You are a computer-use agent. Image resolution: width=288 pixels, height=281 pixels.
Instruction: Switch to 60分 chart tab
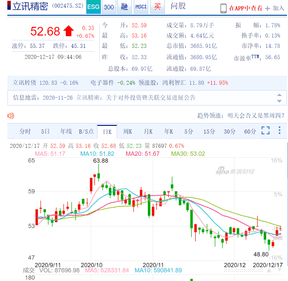point(250,132)
